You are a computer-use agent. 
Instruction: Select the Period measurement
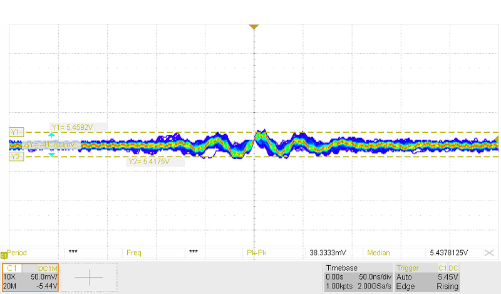18,253
